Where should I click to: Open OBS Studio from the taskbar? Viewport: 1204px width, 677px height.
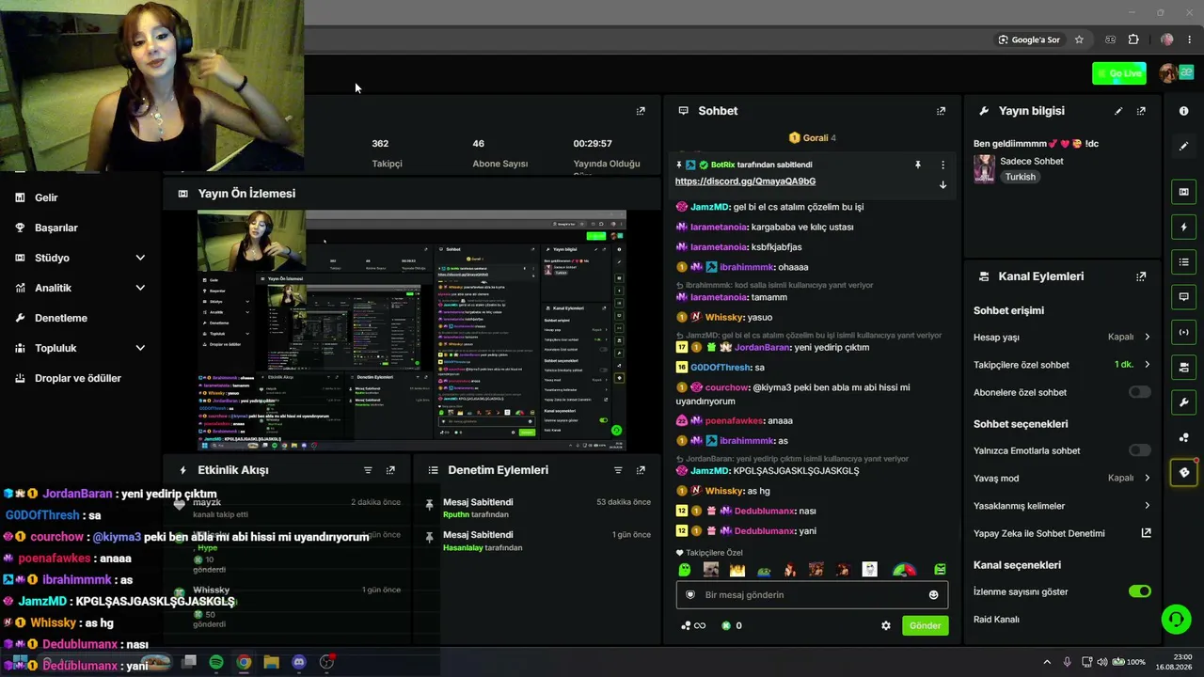point(326,662)
